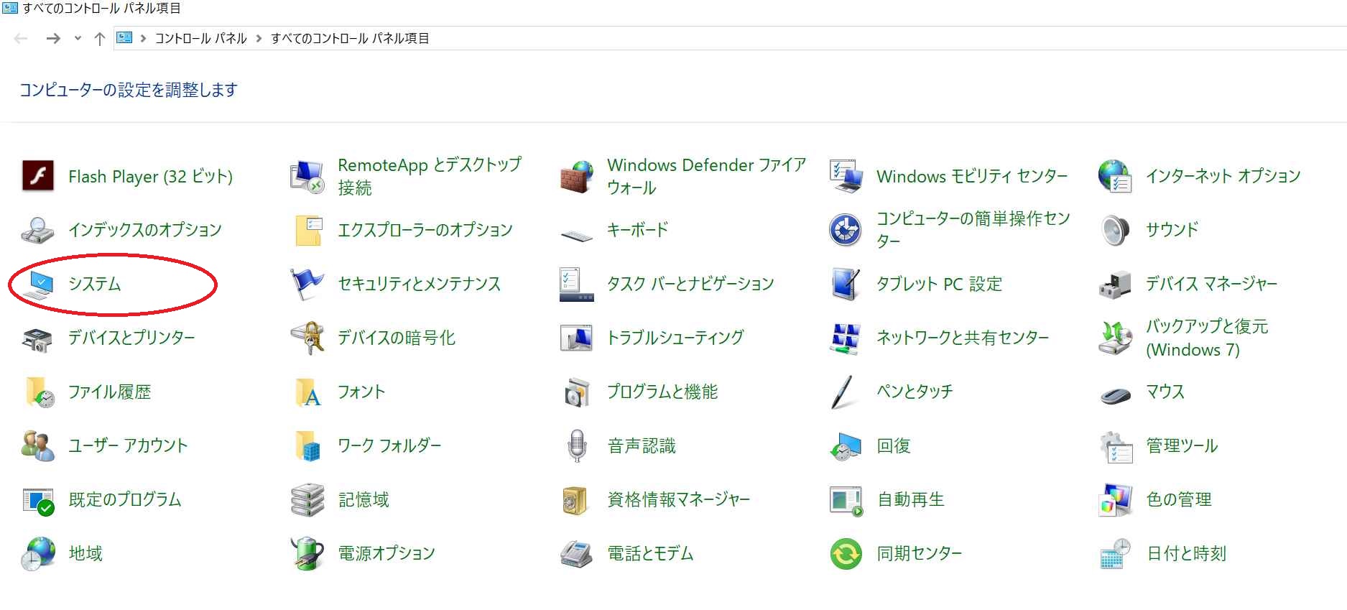Click the セキュリティとメンテナンス flag icon
This screenshot has height=610, width=1347.
(307, 284)
